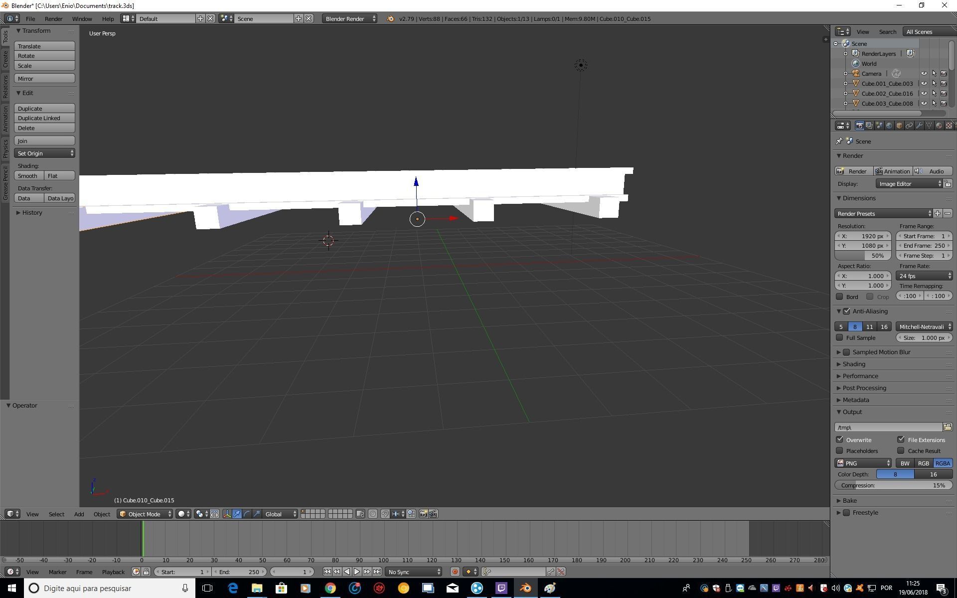Click the OpenGL render active viewport icon
Image resolution: width=957 pixels, height=598 pixels.
point(423,514)
